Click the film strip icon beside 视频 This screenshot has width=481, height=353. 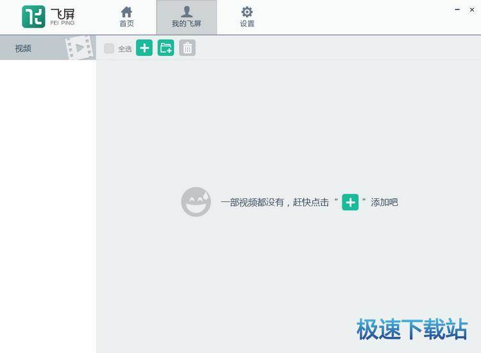(78, 48)
